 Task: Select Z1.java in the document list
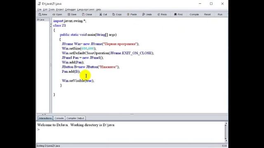41,20
